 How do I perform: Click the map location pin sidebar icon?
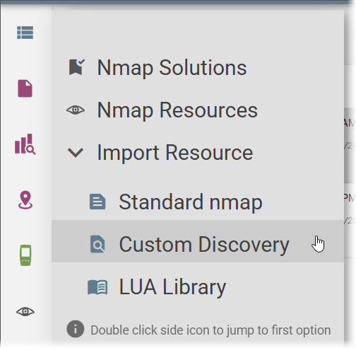click(25, 200)
